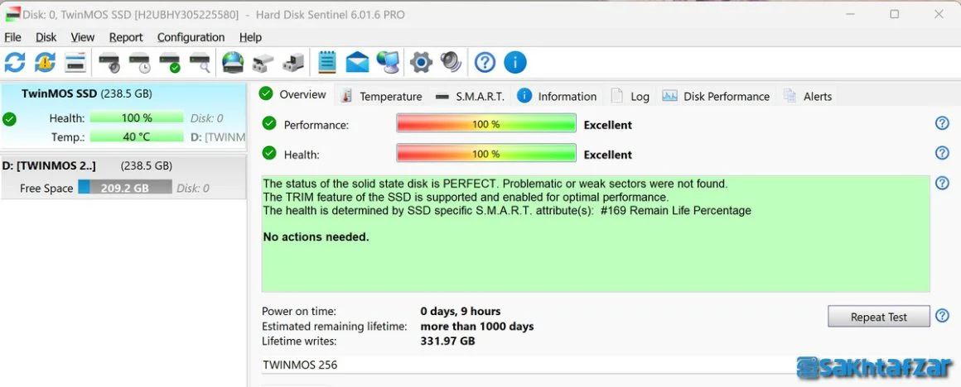Open the Report menu
The image size is (961, 387).
pos(126,37)
